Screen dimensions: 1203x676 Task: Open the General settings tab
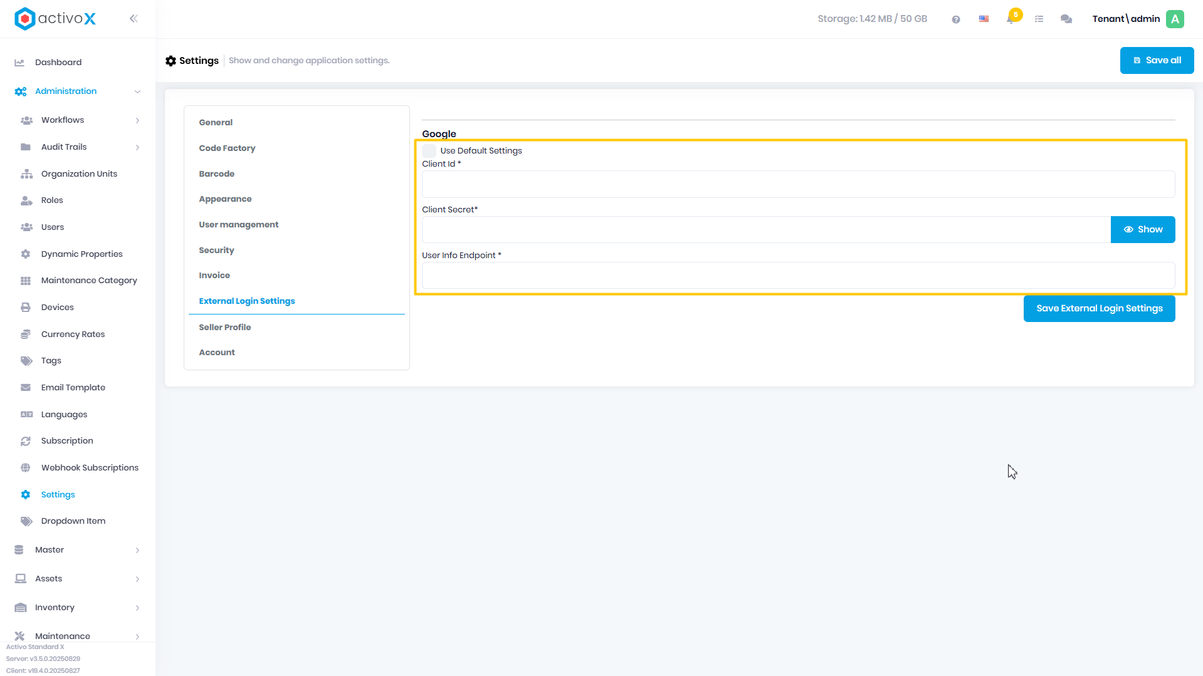(216, 123)
